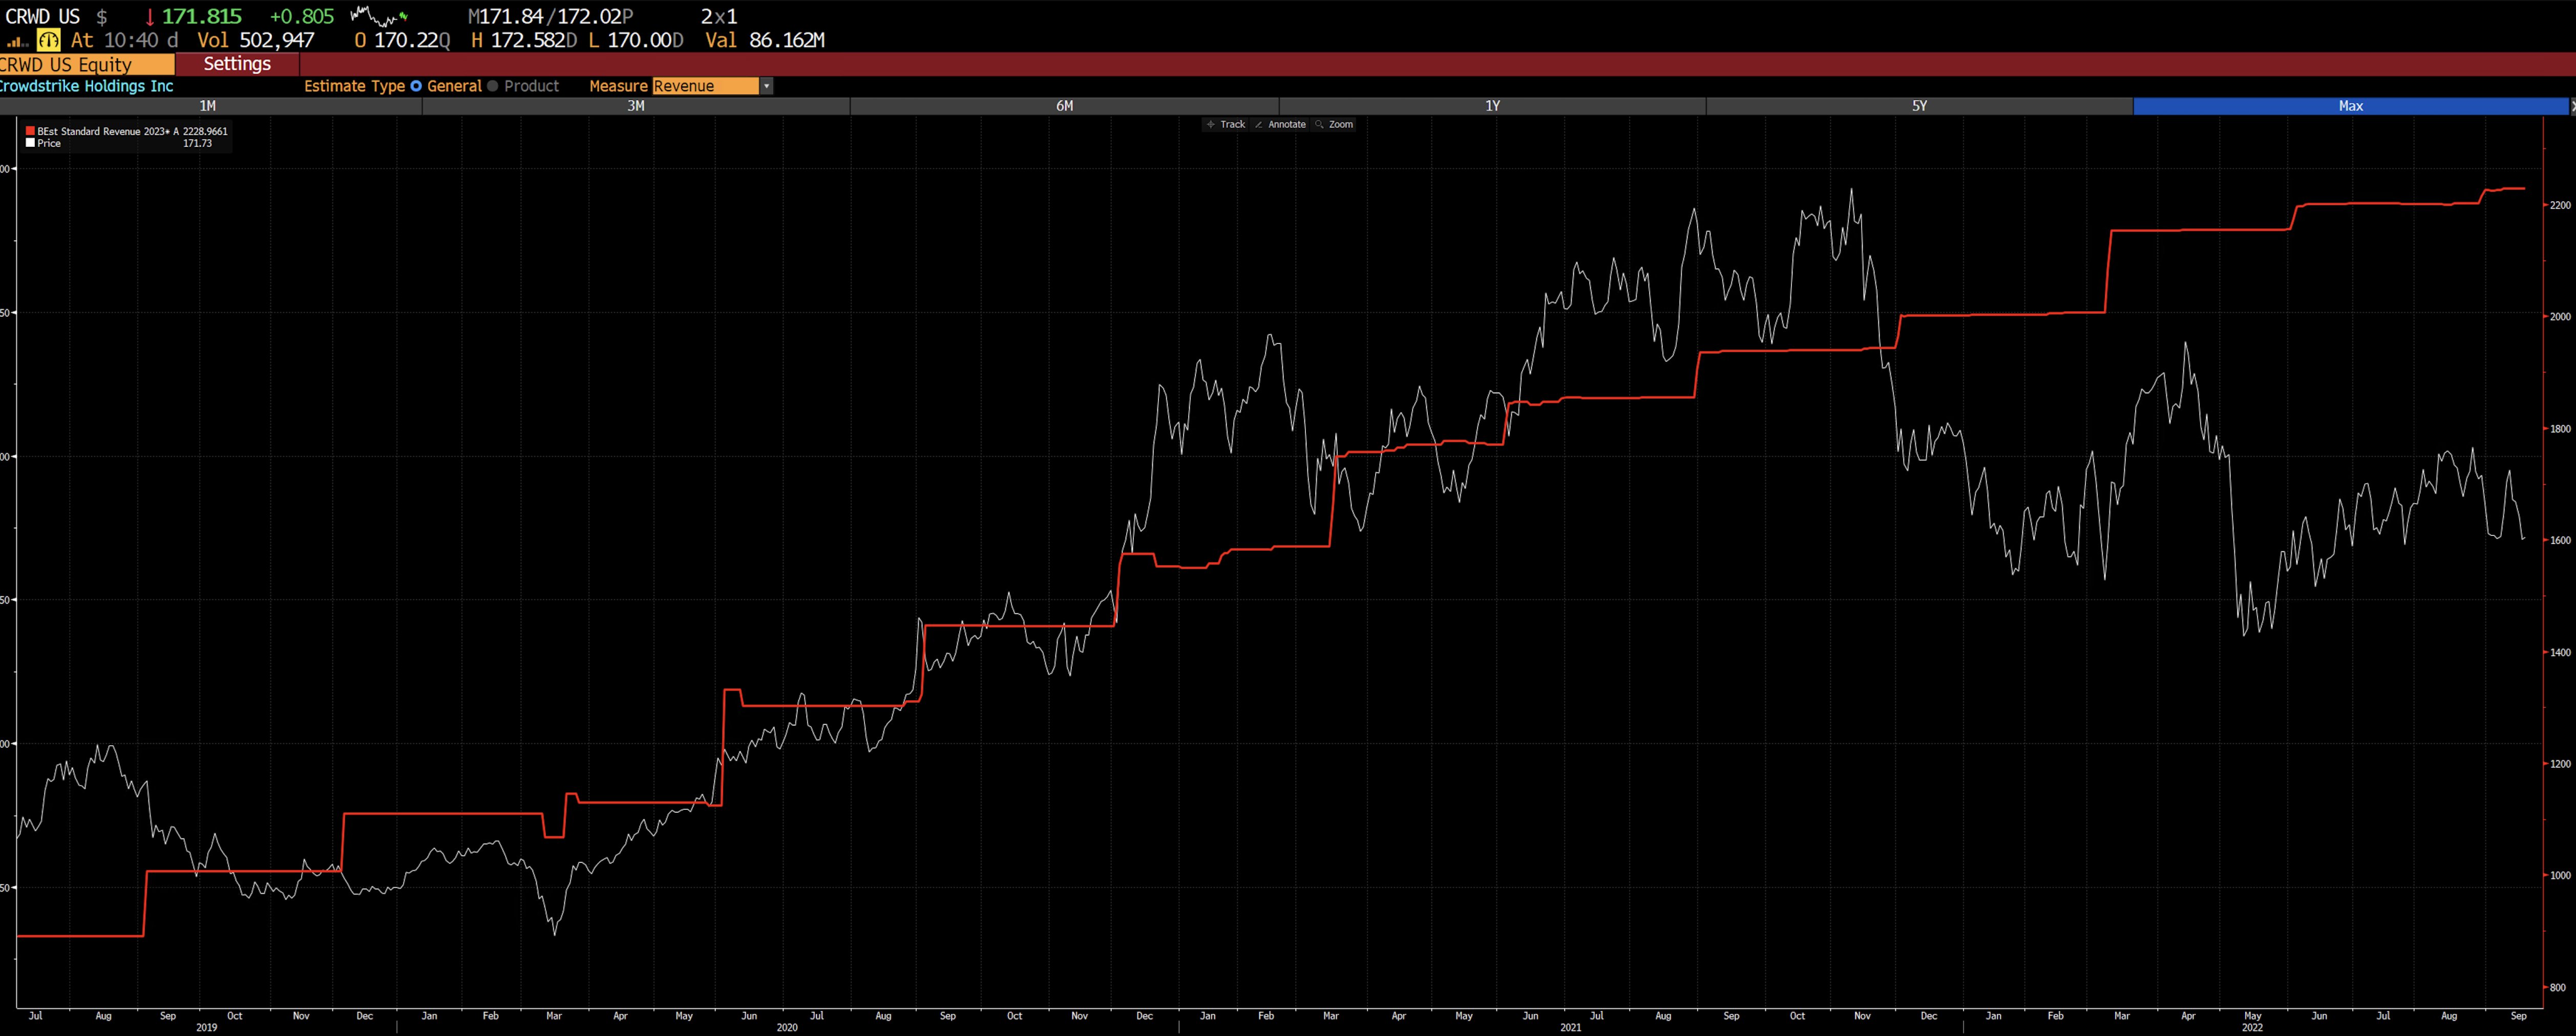Activate the Annotate pencil tool

click(1280, 125)
